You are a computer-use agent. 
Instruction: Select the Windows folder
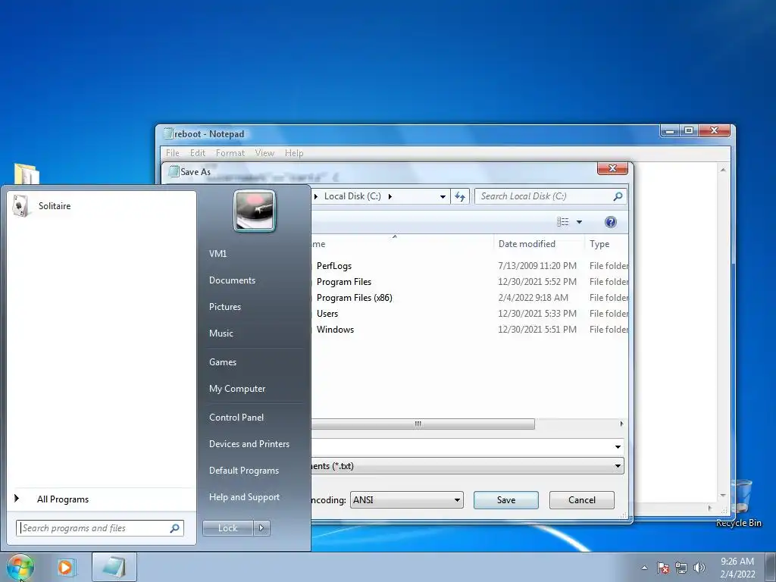[335, 329]
